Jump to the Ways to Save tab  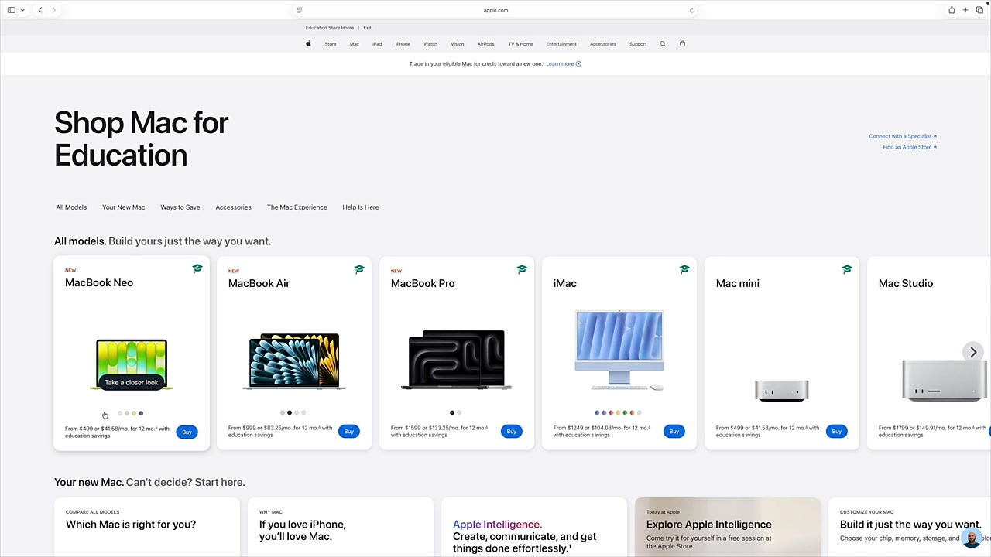180,207
